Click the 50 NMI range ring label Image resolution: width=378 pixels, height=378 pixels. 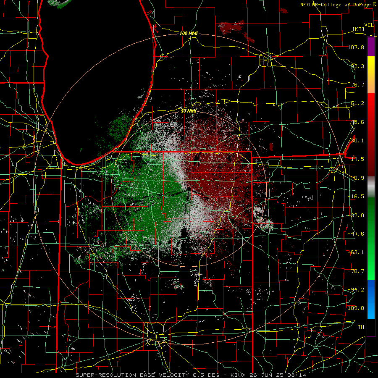189,111
